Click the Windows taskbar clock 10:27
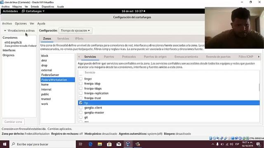The image size is (264, 148). [x=247, y=144]
